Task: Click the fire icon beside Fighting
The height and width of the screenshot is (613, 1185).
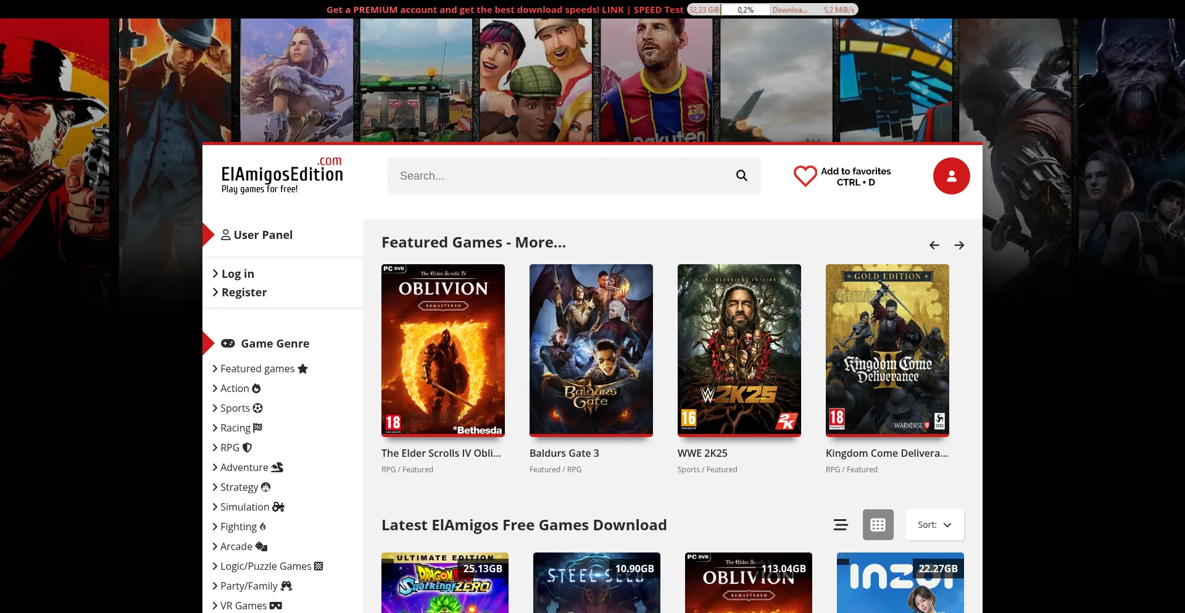Action: pyautogui.click(x=263, y=527)
